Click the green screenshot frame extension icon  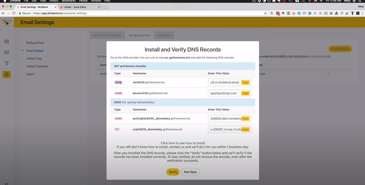(x=304, y=13)
